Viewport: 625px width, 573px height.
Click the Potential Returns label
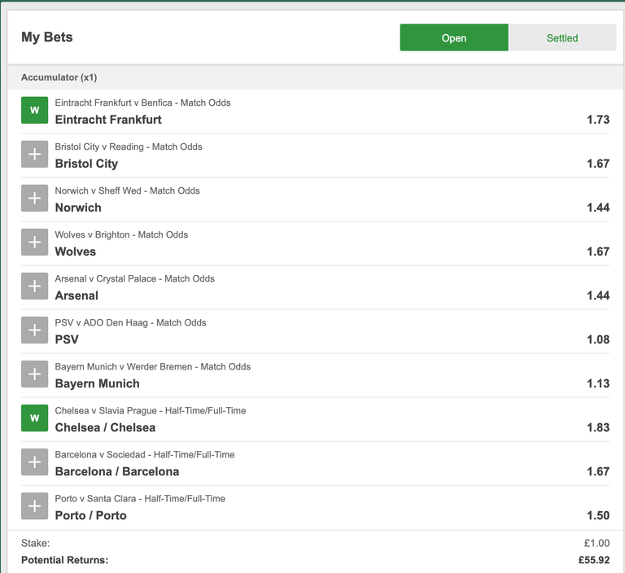pos(64,560)
